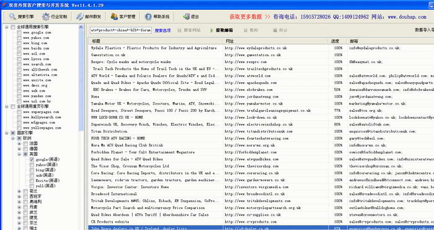Image resolution: width=434 pixels, height=230 pixels.
Task: Start 提取邮箱 with the play icon
Action: (221, 30)
